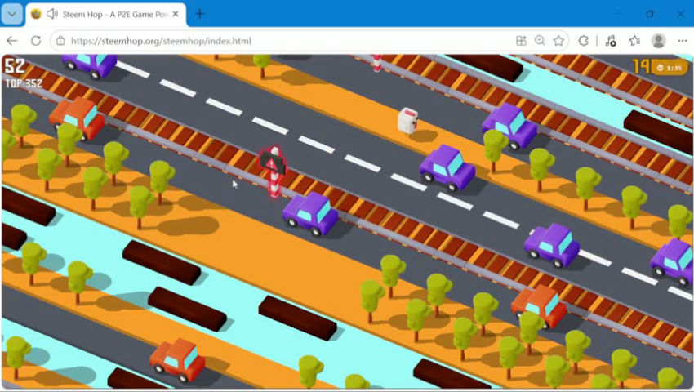
Task: Mute the Steem Hop tab audio
Action: (52, 14)
